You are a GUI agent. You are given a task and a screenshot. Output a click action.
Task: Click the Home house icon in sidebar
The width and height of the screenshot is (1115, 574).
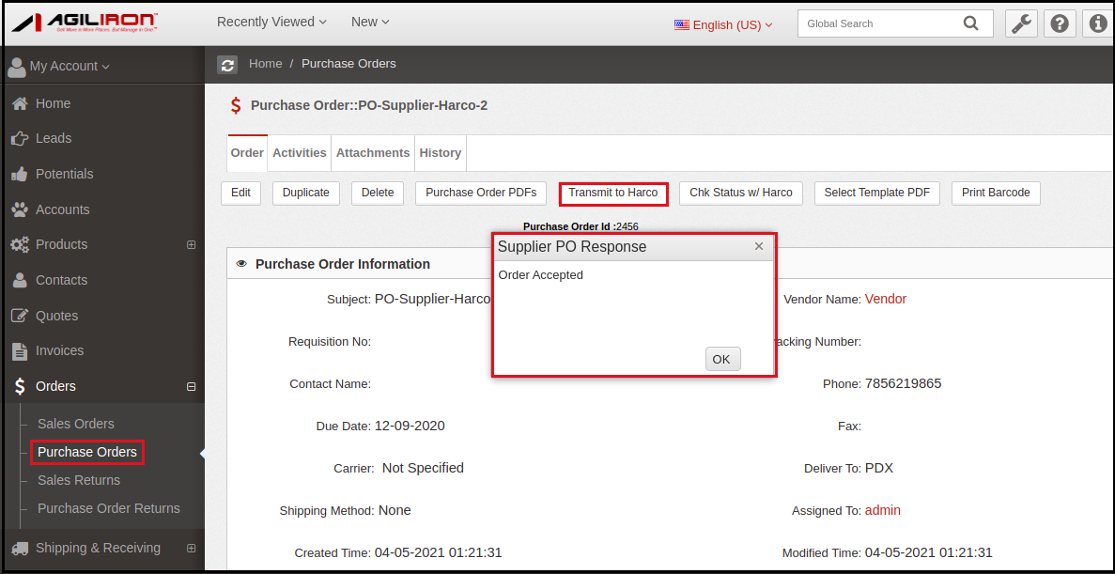click(x=20, y=104)
